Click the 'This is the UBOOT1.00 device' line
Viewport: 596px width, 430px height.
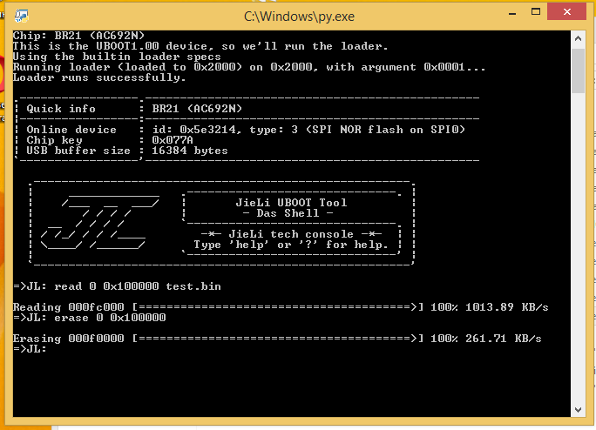(200, 46)
